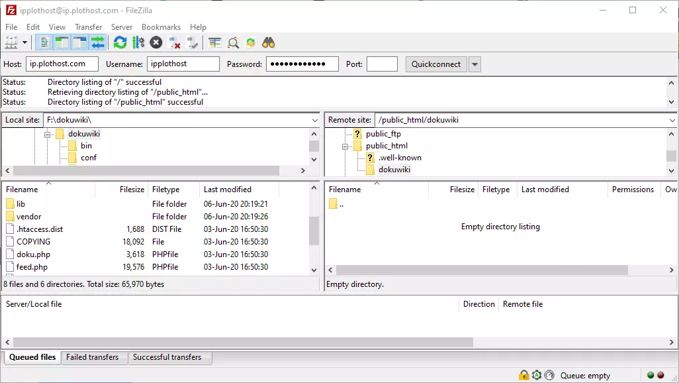Focus the Password input field
This screenshot has height=383, width=679.
pos(302,64)
